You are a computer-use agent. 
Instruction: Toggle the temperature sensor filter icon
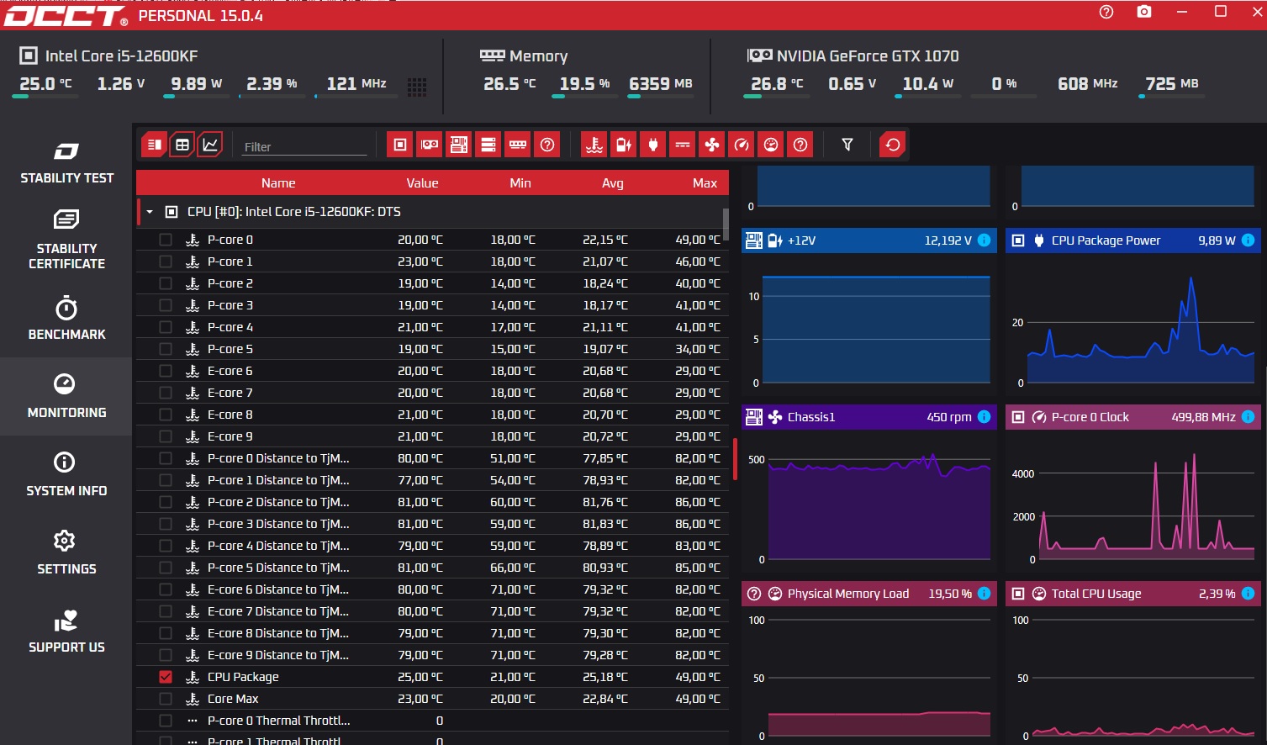[594, 145]
